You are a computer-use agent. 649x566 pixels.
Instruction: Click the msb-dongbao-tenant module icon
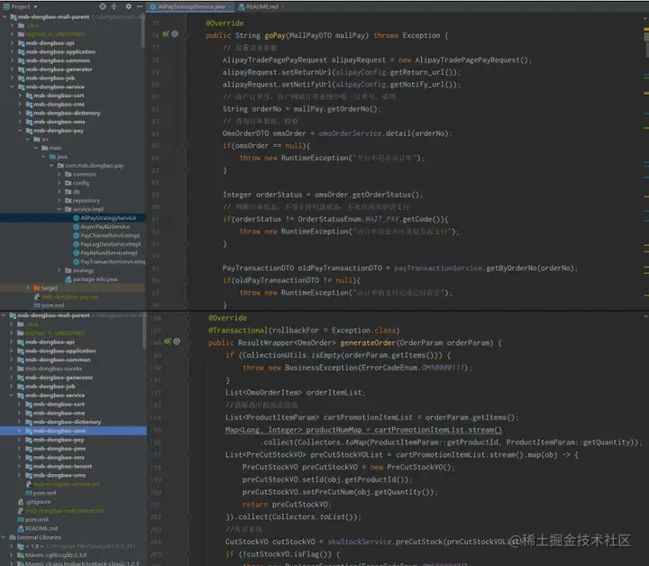click(29, 466)
